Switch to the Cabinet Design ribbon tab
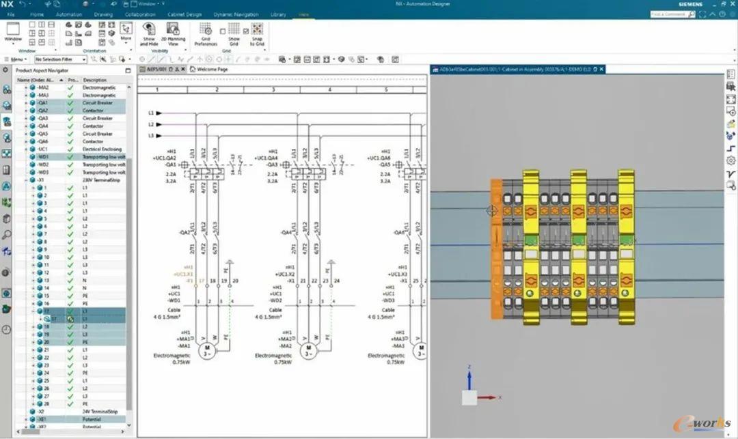738x439 pixels. 184,14
